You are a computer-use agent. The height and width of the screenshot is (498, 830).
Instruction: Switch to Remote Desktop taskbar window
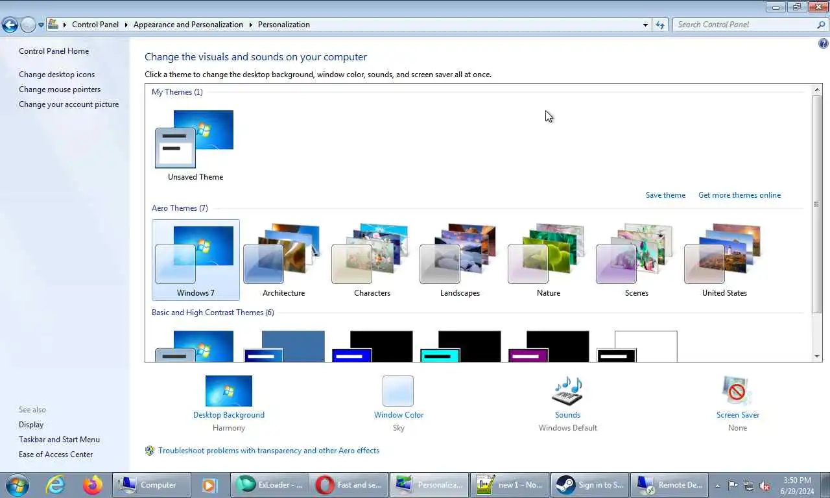(x=669, y=485)
